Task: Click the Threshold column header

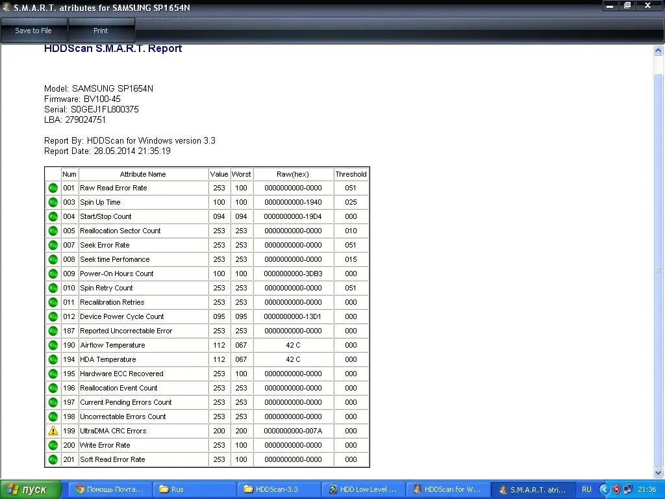Action: [351, 174]
